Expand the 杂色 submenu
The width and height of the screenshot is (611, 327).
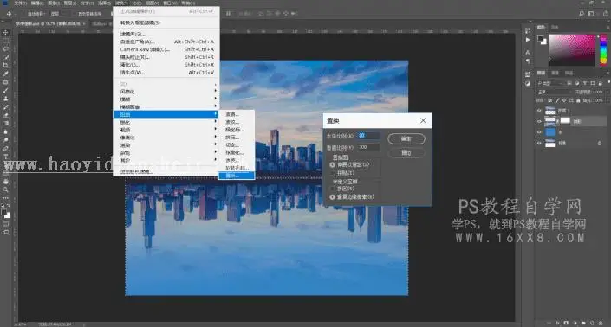[x=166, y=153]
